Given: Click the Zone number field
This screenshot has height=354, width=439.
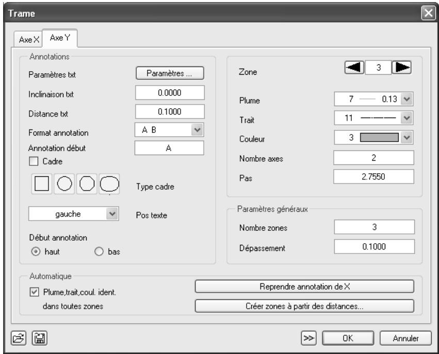Looking at the screenshot, I should pos(378,68).
